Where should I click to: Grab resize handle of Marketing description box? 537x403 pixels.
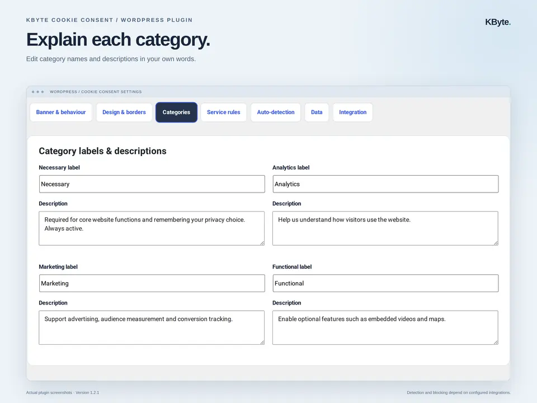coord(262,342)
